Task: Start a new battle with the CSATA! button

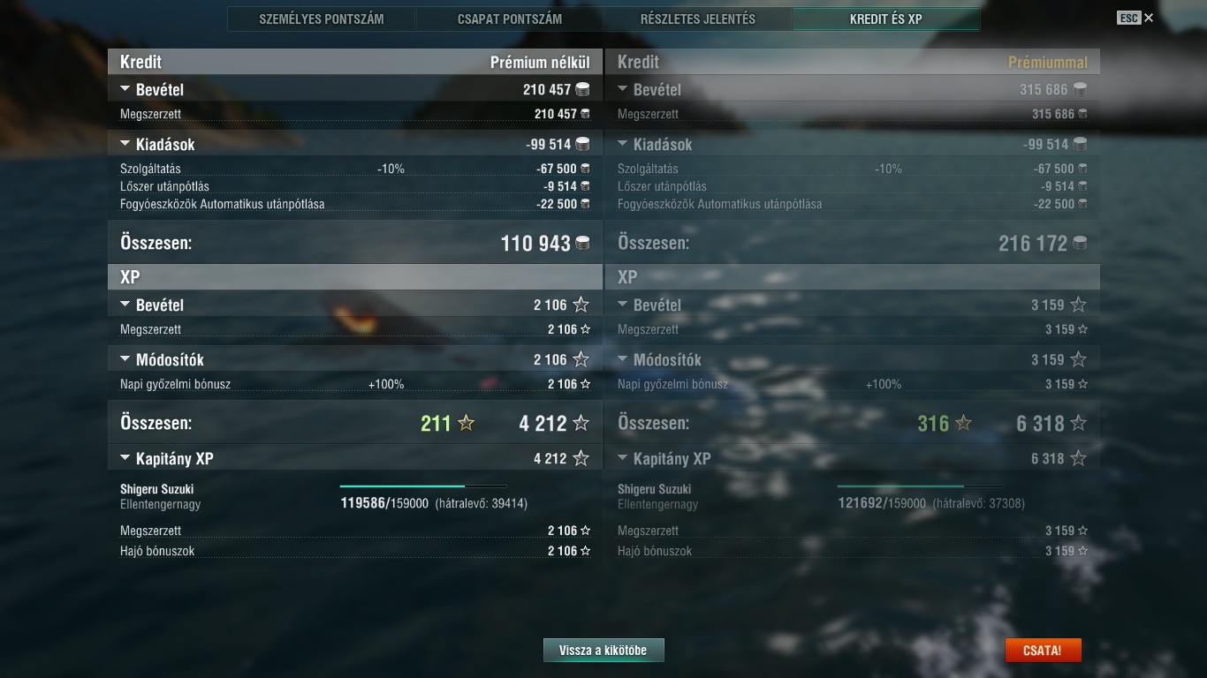Action: click(x=1043, y=651)
